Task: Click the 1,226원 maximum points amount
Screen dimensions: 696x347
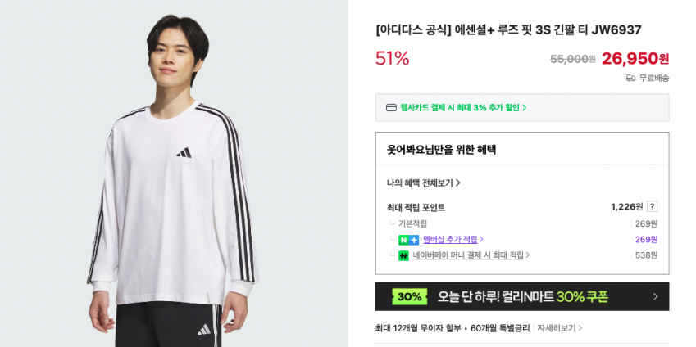Action: click(626, 206)
